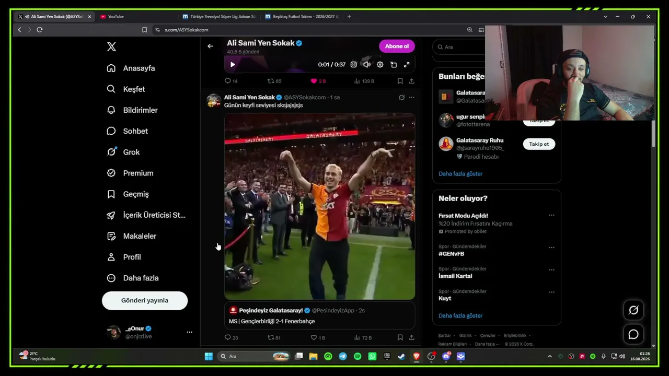The image size is (669, 376).
Task: Mute the video sound
Action: pos(366,65)
